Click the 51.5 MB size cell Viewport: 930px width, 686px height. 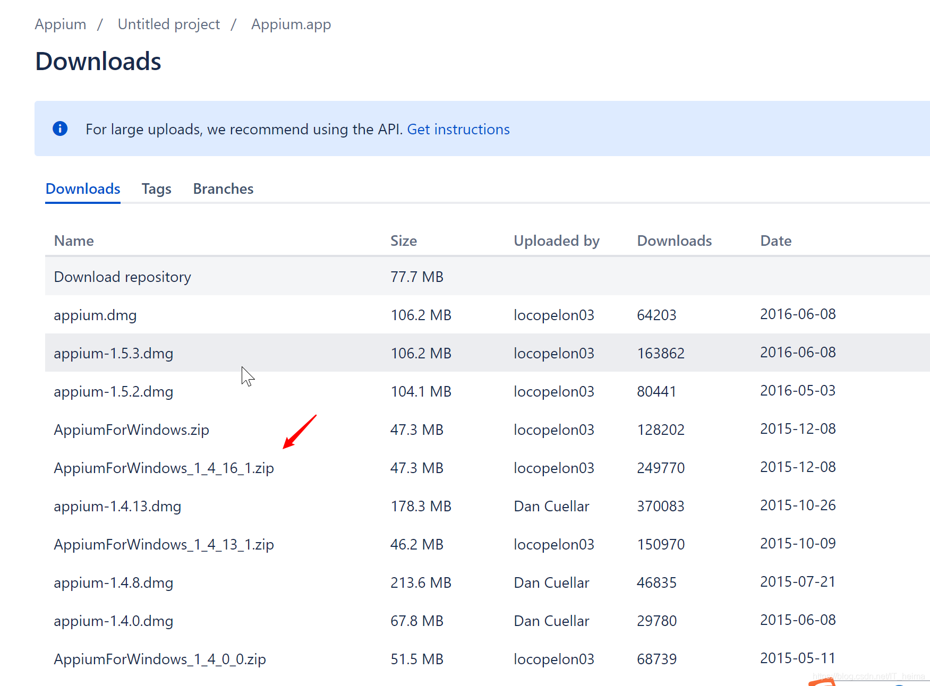click(x=417, y=659)
